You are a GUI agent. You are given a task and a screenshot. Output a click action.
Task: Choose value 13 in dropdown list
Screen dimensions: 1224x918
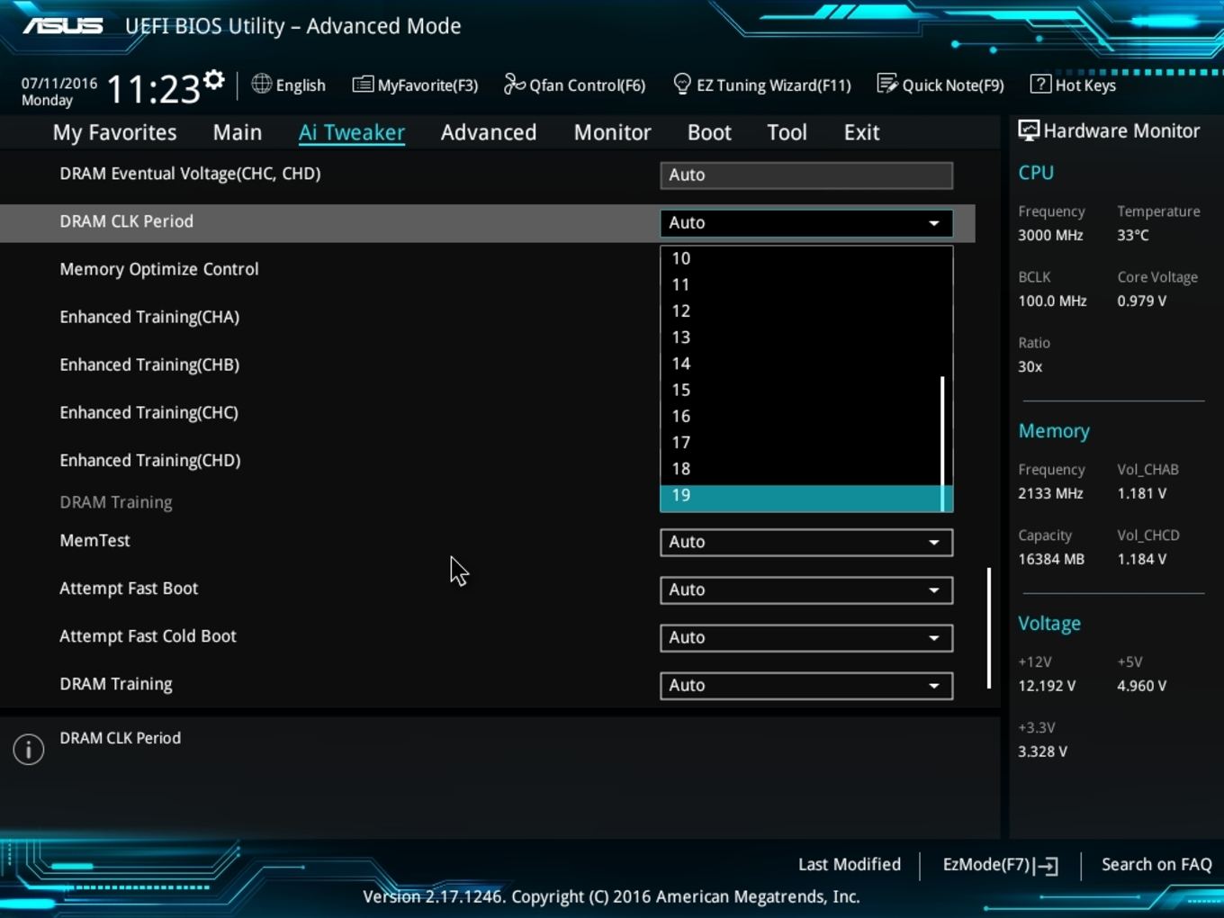[x=801, y=337]
